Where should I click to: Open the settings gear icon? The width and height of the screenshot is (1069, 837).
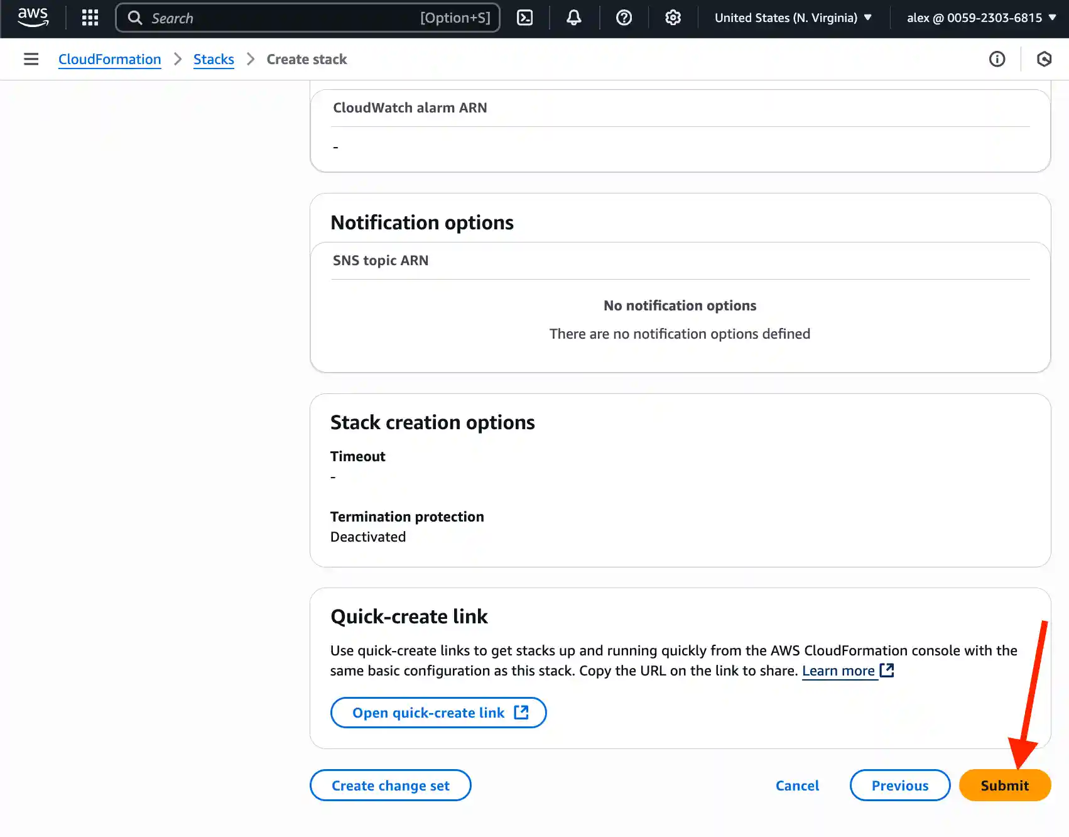point(673,18)
